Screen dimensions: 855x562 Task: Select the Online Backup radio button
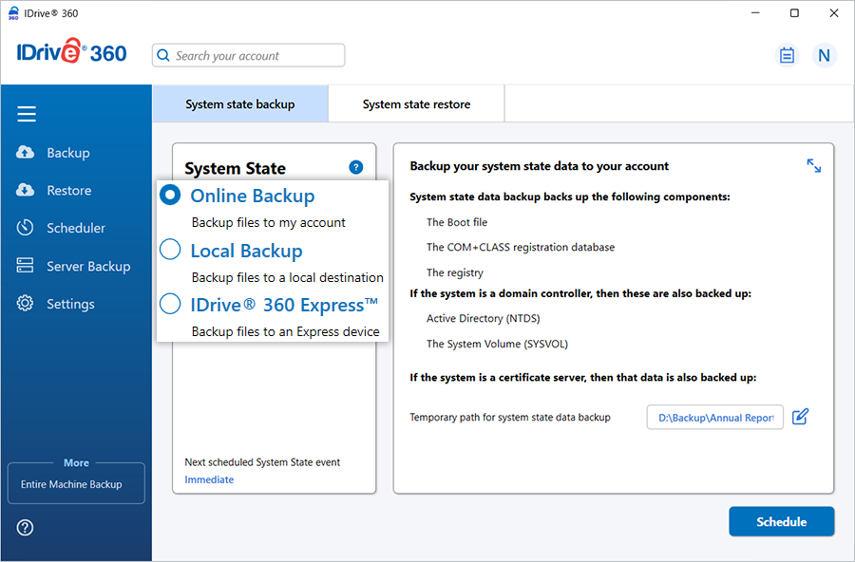coord(170,196)
